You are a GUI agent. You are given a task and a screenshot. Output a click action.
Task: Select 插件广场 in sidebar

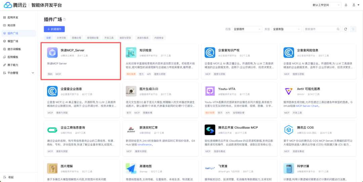[19, 33]
